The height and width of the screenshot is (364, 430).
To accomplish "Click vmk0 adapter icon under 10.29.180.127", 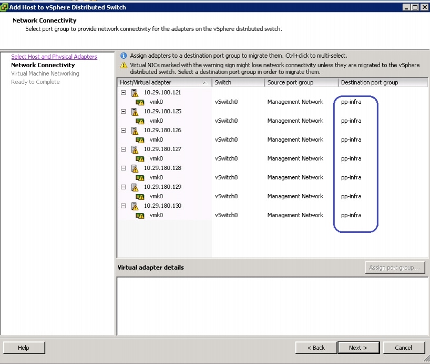I will 140,159.
